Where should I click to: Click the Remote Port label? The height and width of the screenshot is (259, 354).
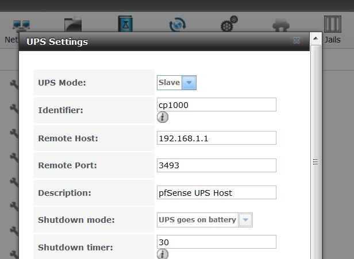point(67,165)
